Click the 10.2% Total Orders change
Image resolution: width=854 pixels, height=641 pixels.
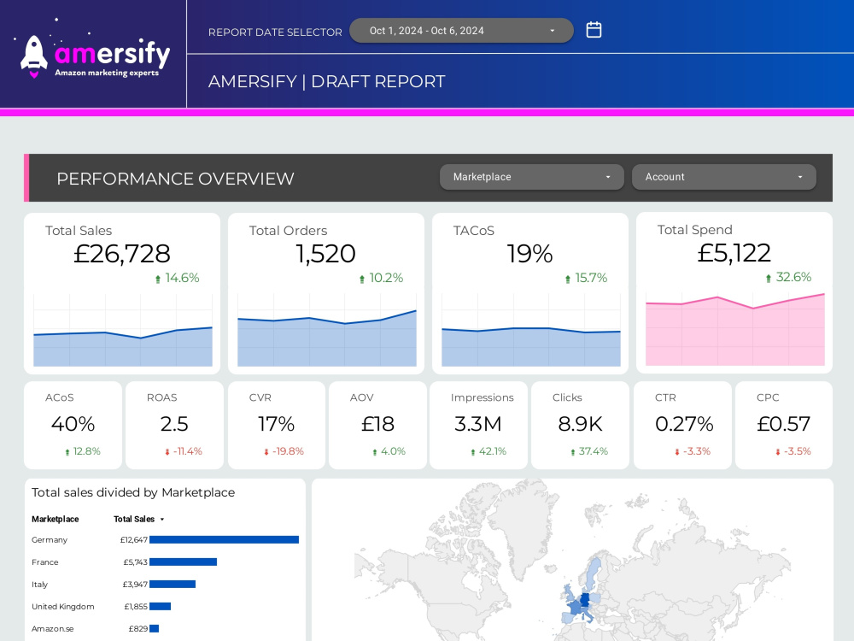381,278
